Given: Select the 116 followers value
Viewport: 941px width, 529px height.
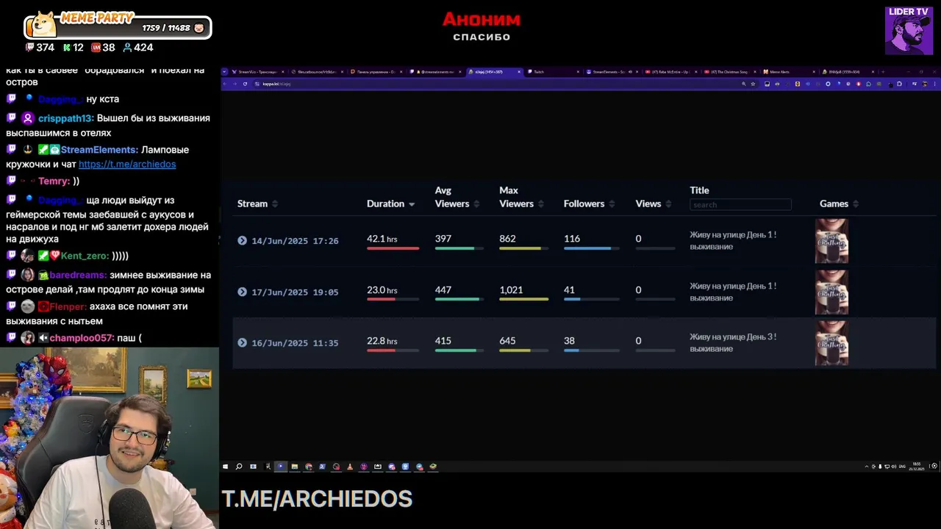Looking at the screenshot, I should point(572,239).
